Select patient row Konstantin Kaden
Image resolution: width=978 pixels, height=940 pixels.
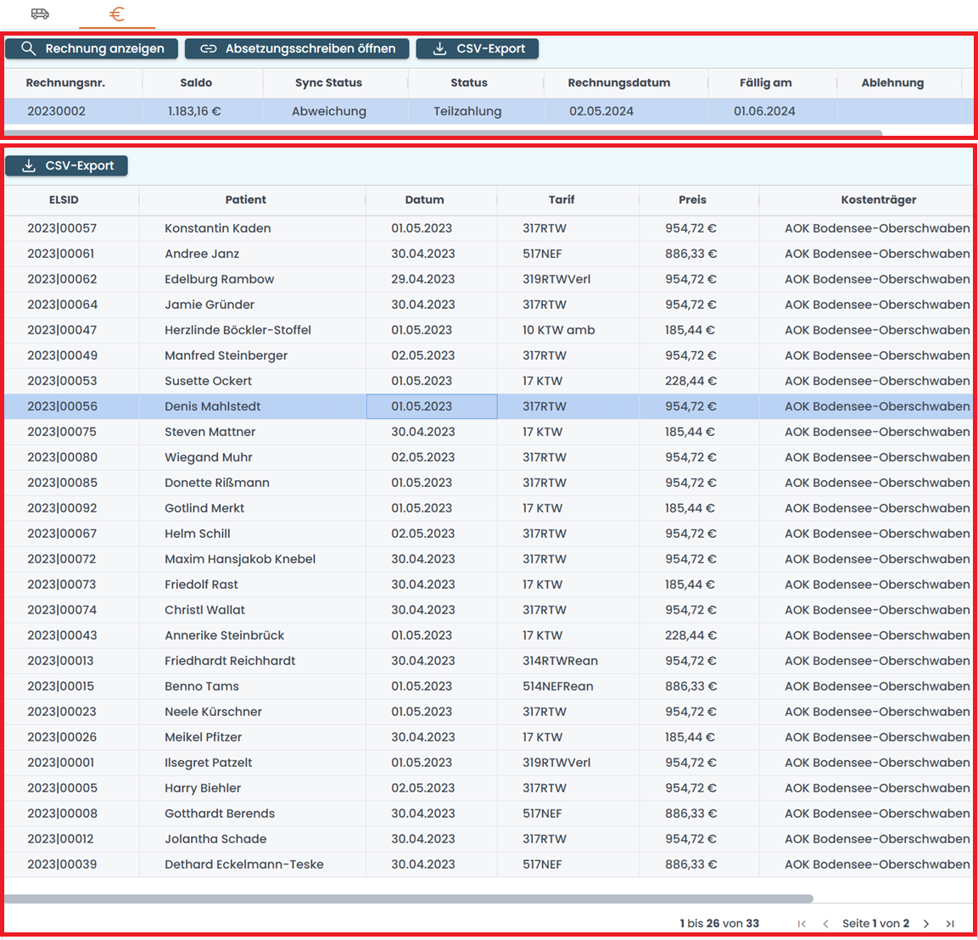(218, 228)
